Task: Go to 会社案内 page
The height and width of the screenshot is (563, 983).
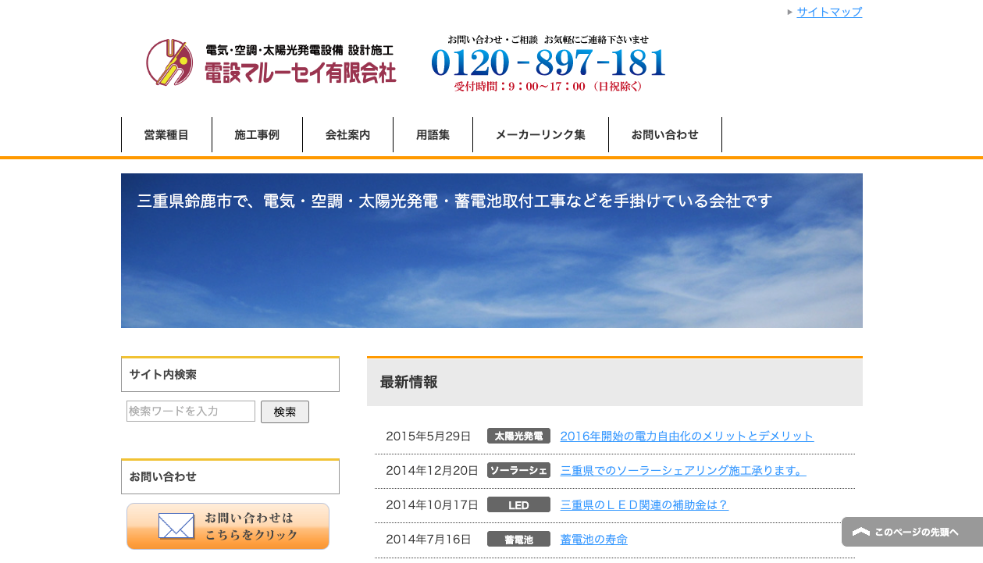Action: tap(347, 135)
